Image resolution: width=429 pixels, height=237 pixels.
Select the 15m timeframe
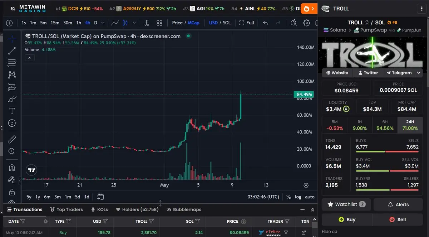pyautogui.click(x=55, y=23)
